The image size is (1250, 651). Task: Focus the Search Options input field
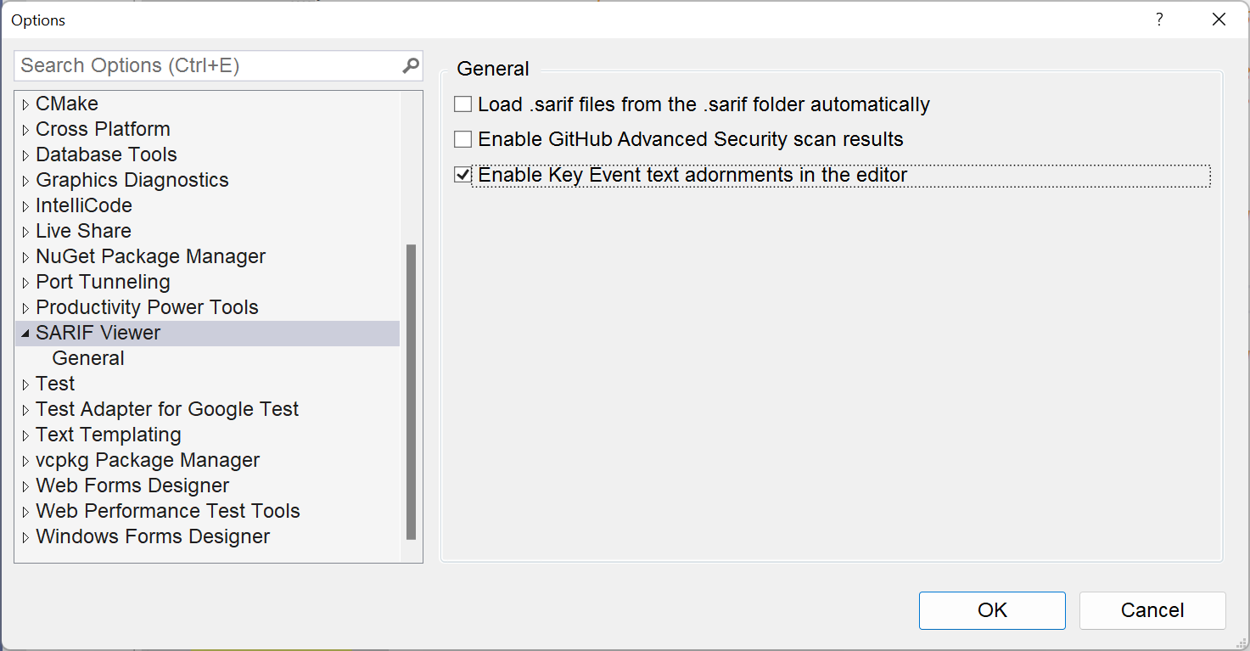[204, 65]
